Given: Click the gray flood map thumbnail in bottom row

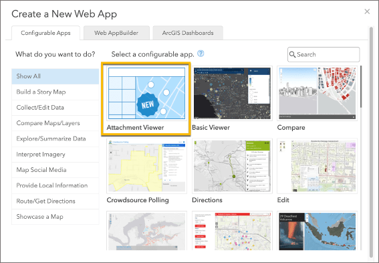Looking at the screenshot, I should tap(146, 231).
